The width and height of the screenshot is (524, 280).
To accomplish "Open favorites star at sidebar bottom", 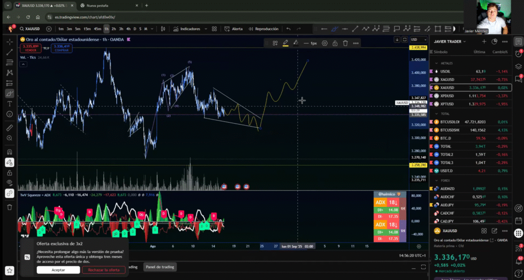I will (x=10, y=271).
